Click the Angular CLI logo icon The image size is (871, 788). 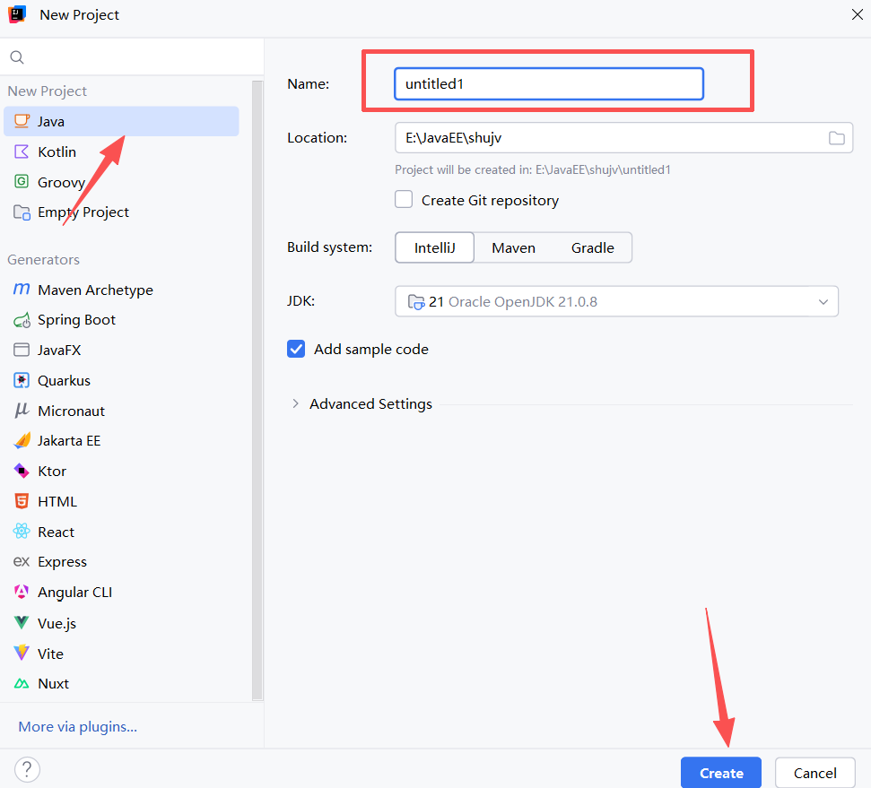22,592
